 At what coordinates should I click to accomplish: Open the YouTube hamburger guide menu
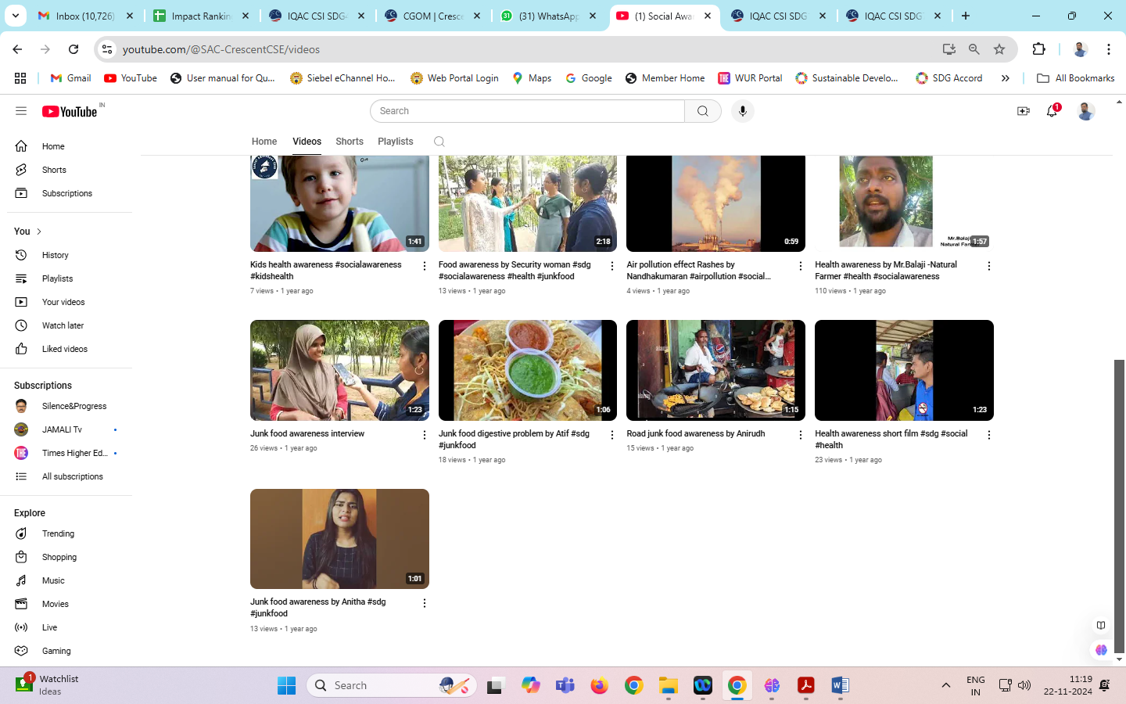point(21,111)
